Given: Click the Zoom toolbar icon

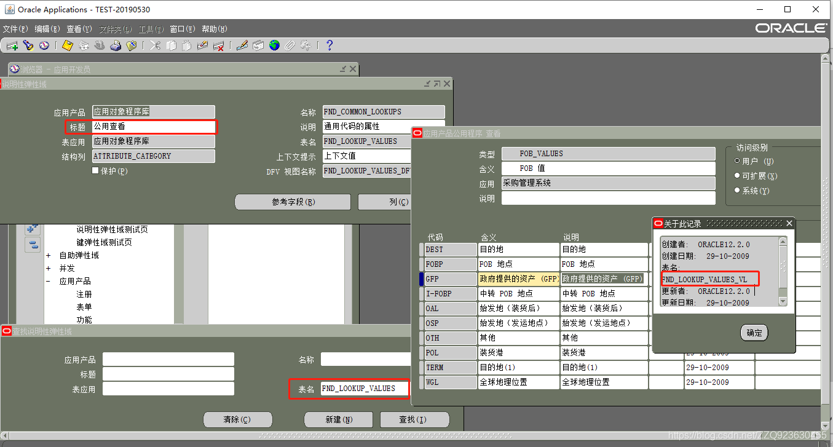Looking at the screenshot, I should point(258,45).
